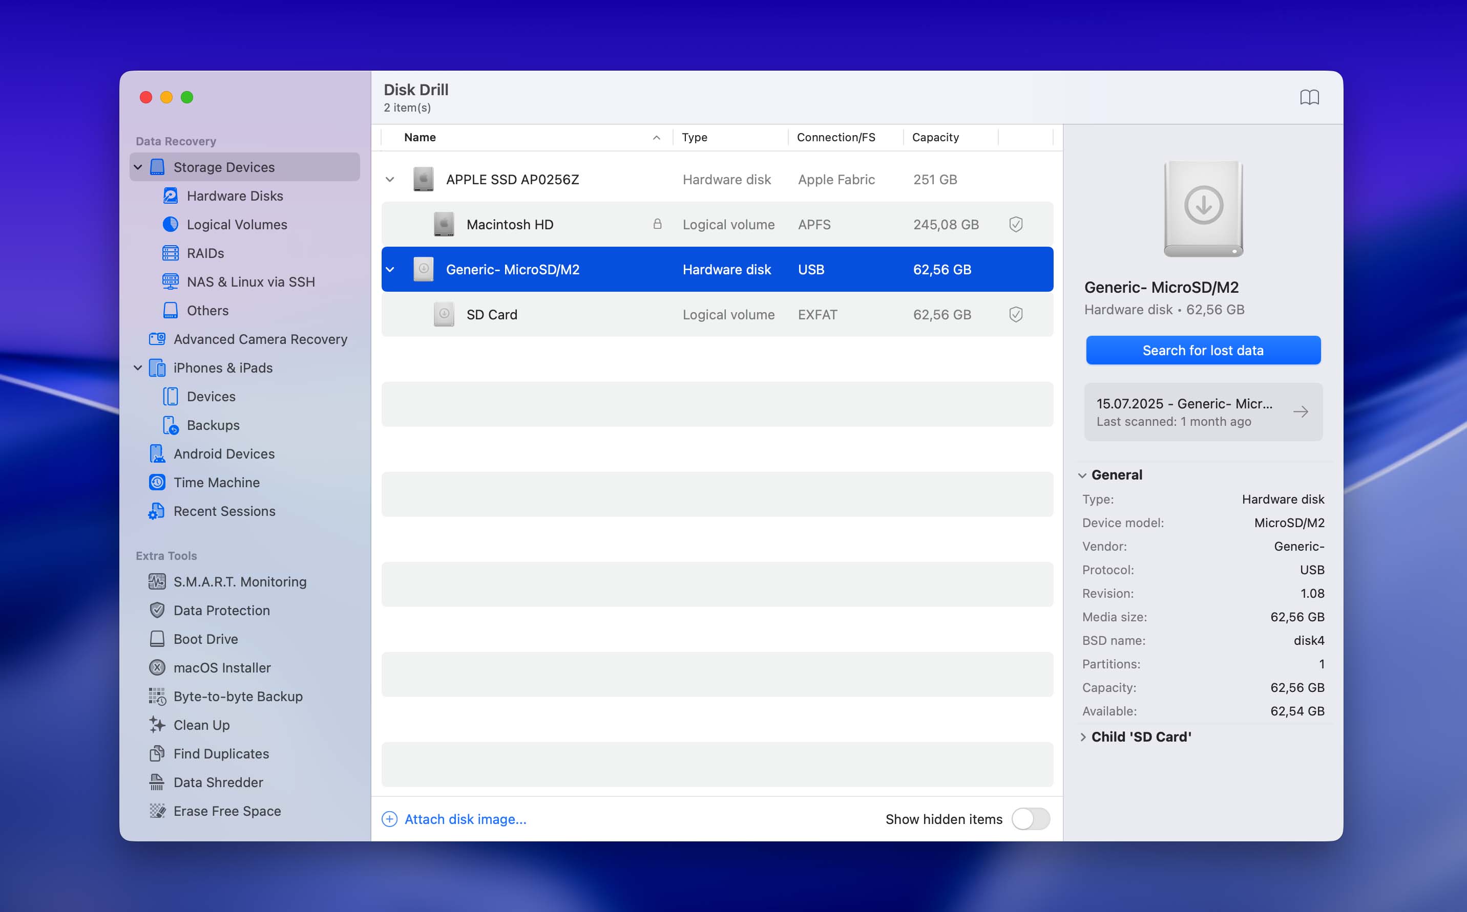Click the Android Devices icon

(x=157, y=453)
